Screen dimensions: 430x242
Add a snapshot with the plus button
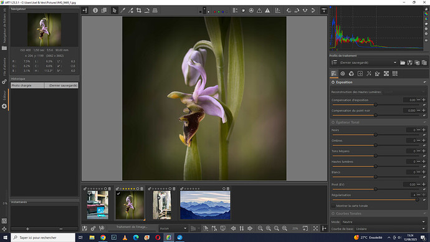pos(27,229)
